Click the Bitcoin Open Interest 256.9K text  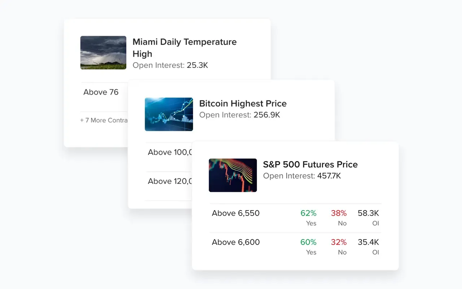click(239, 115)
